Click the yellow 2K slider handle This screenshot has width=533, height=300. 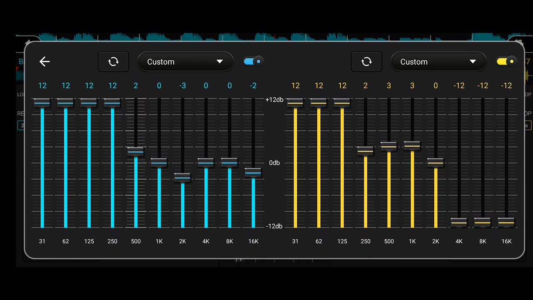pos(436,162)
